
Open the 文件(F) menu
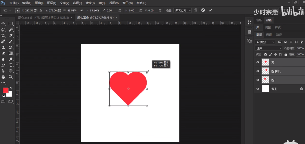[14, 3]
